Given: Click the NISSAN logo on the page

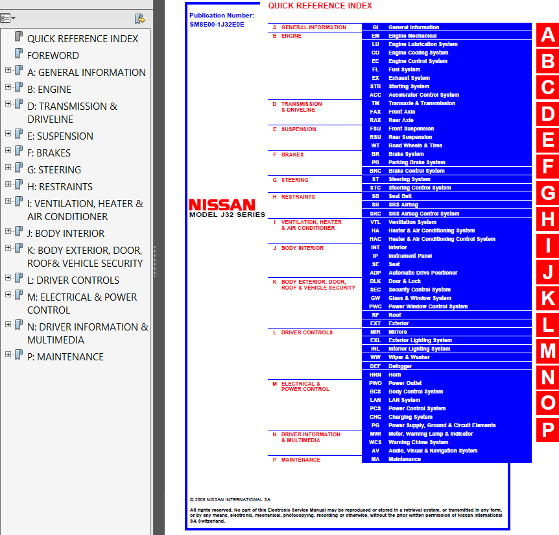Looking at the screenshot, I should point(222,205).
